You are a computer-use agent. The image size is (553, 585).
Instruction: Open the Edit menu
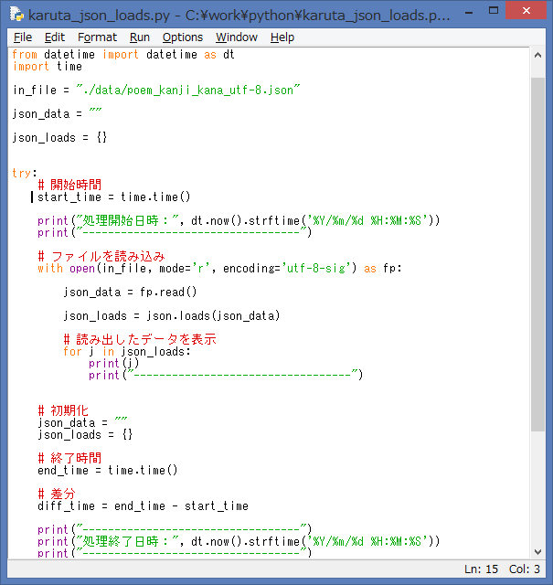[x=55, y=37]
